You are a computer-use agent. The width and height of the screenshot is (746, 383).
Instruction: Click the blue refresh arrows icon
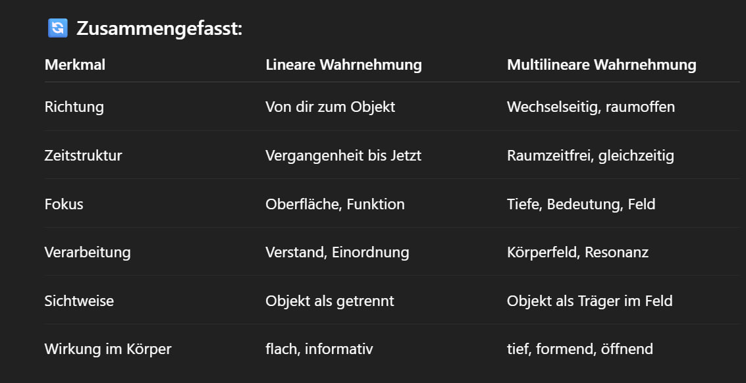click(x=58, y=28)
